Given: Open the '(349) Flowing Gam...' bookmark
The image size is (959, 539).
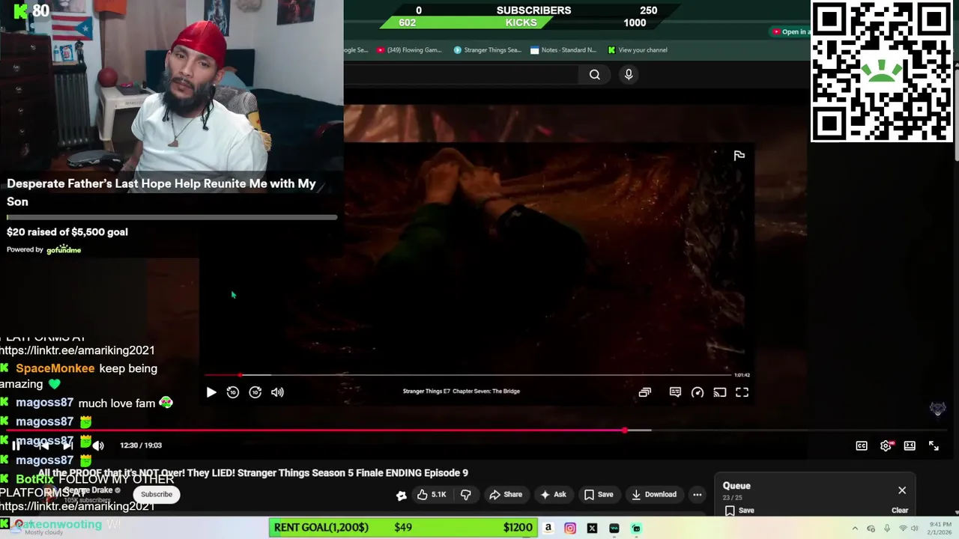Looking at the screenshot, I should [x=409, y=50].
